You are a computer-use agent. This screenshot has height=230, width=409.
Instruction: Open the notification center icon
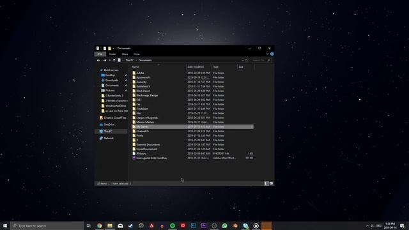(402, 226)
